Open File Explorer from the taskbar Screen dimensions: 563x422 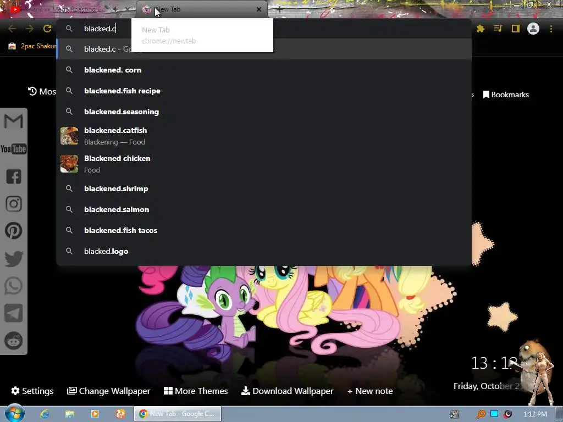pos(70,414)
